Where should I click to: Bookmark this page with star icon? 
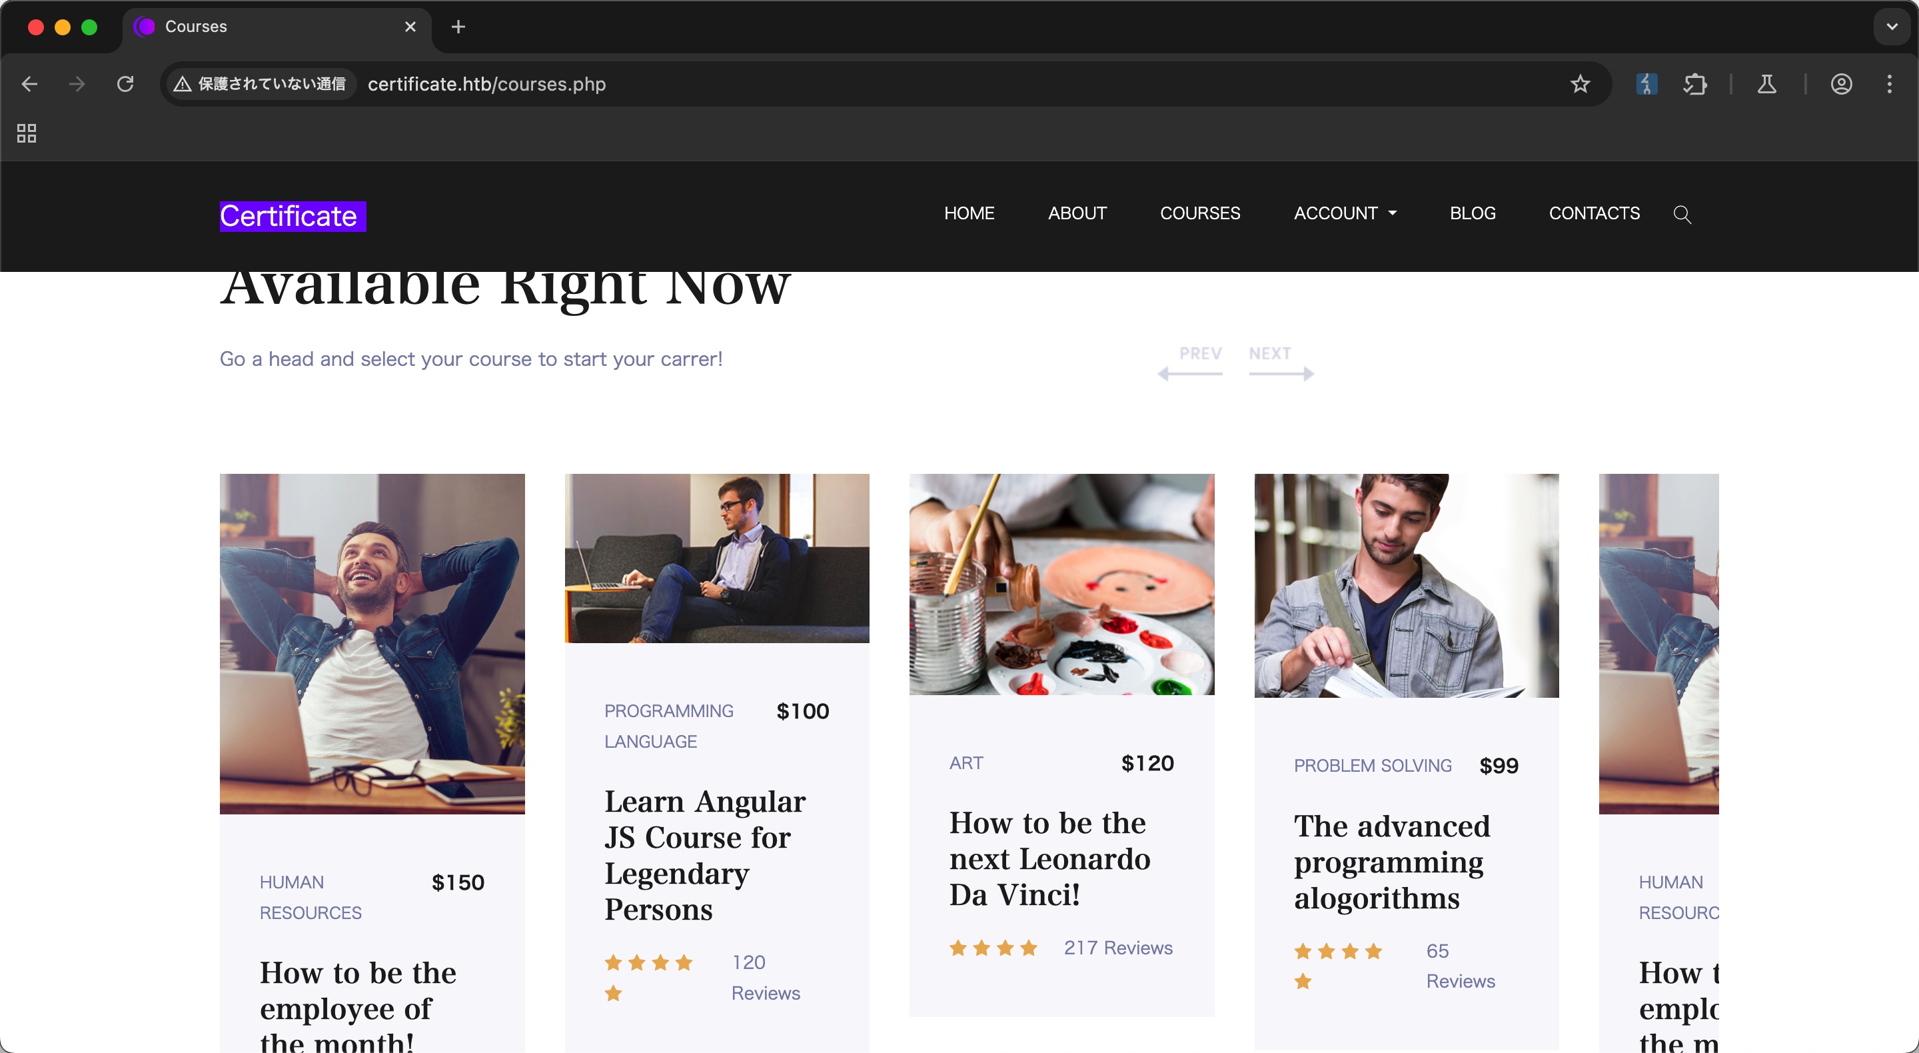[x=1579, y=84]
